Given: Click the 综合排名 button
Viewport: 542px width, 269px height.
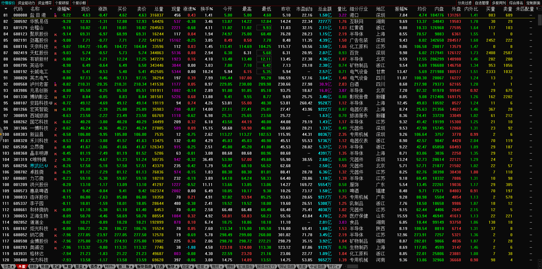Looking at the screenshot, I should [x=516, y=3].
